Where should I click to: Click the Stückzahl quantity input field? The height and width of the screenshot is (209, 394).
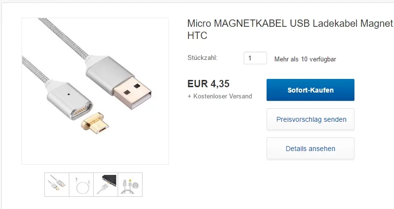[x=255, y=58]
